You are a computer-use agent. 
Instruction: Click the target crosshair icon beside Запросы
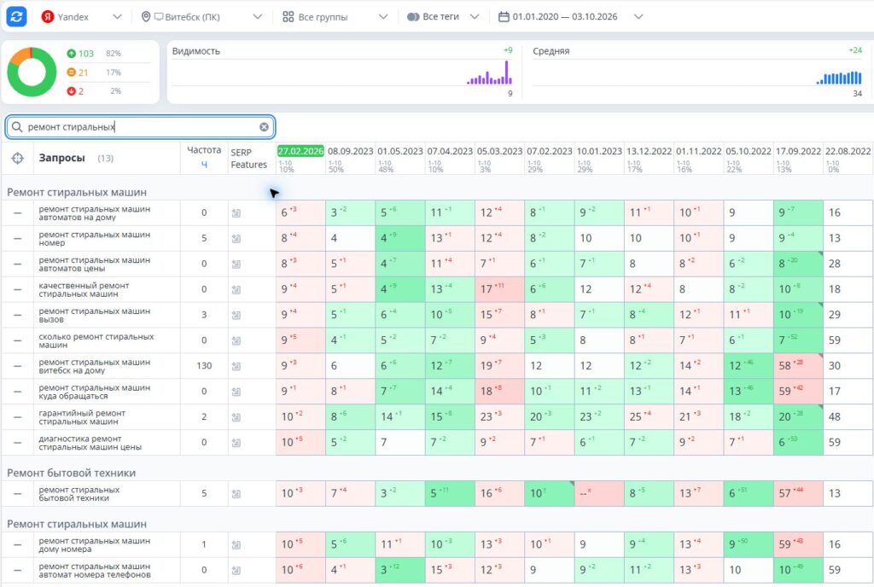click(x=18, y=158)
